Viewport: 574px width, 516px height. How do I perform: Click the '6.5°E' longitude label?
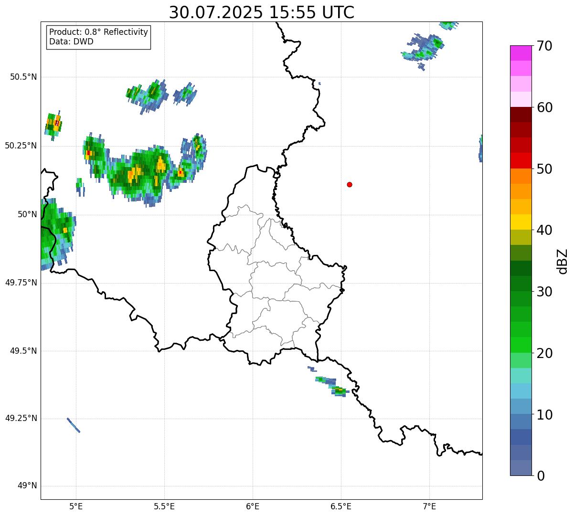click(x=341, y=506)
